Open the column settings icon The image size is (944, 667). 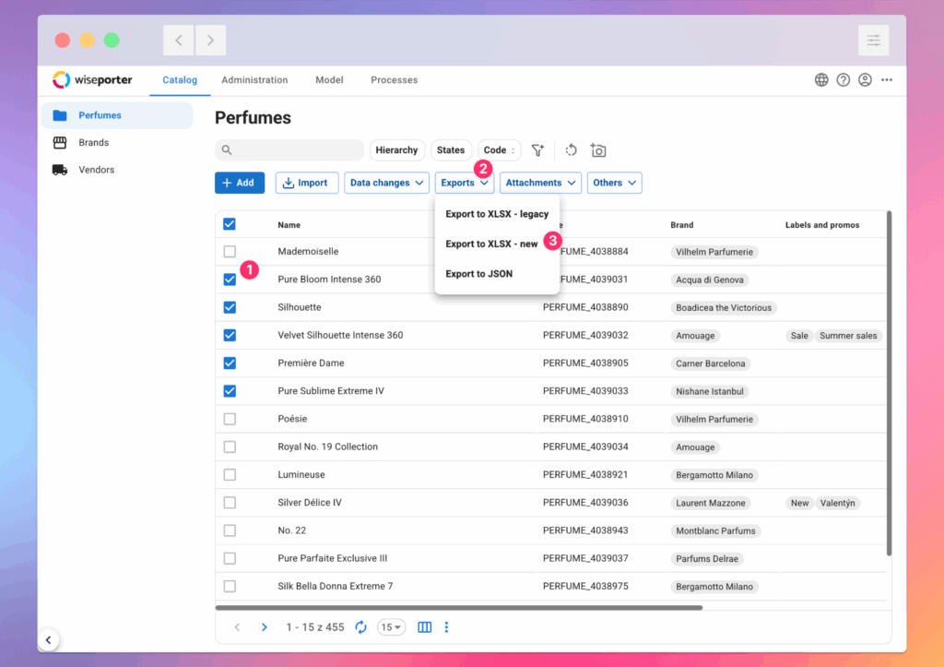click(424, 627)
